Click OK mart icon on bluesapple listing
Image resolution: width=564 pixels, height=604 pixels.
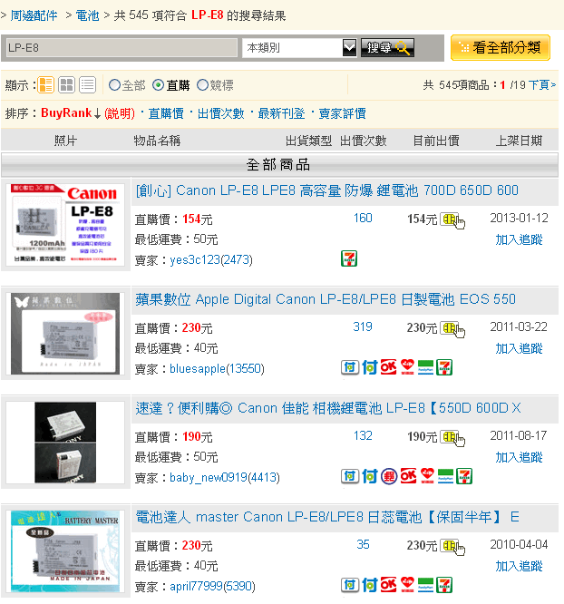coord(388,367)
